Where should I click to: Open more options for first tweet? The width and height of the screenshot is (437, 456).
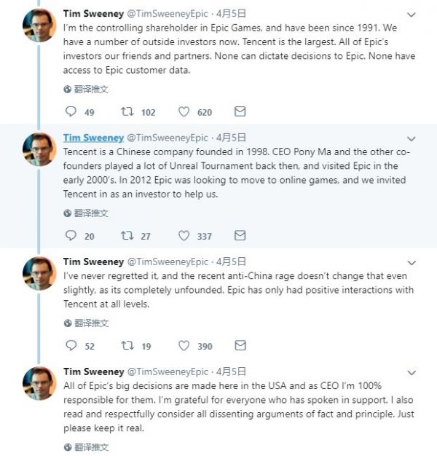(x=412, y=14)
